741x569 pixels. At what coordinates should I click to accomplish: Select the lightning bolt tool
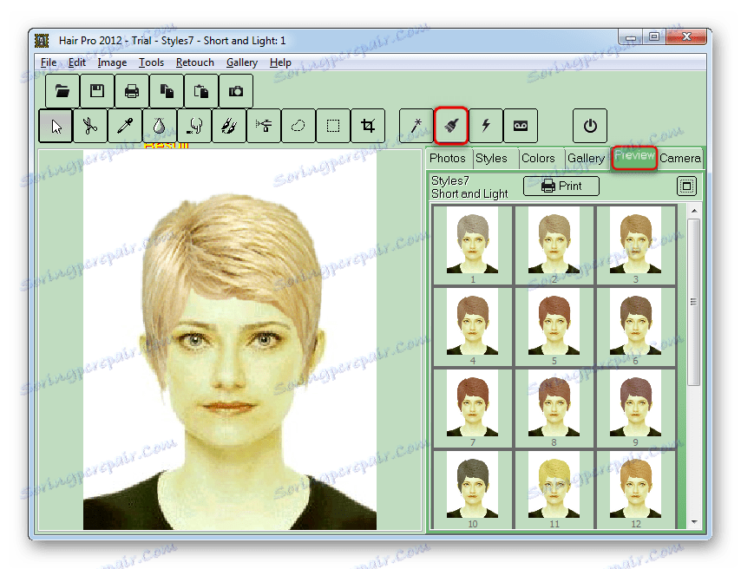486,126
